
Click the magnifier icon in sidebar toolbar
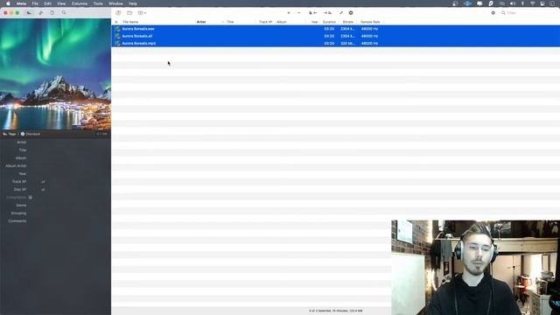tap(64, 13)
